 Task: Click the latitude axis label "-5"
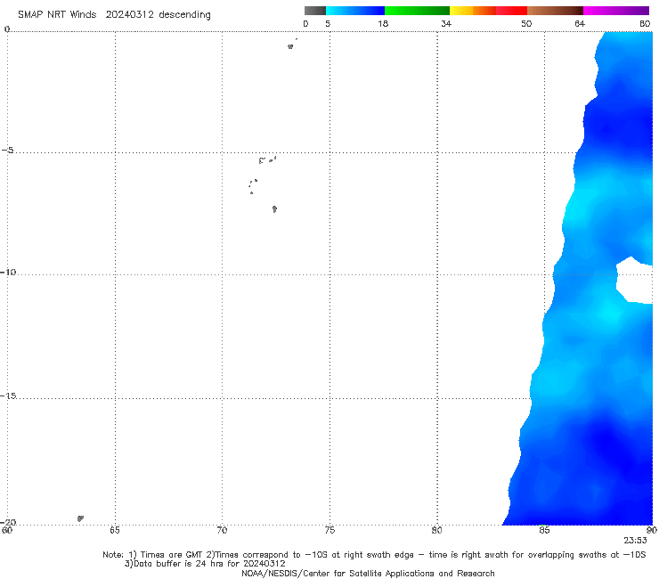8,151
